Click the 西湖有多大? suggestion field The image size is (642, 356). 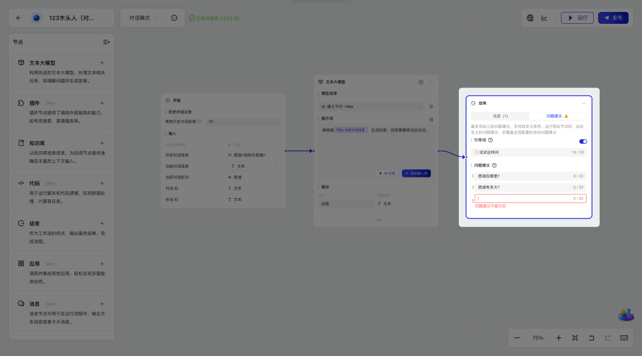[x=531, y=188]
